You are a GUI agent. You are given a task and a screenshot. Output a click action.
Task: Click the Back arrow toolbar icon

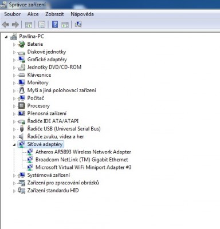coord(6,25)
